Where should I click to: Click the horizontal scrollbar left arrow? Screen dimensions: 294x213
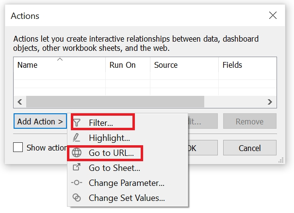point(20,102)
